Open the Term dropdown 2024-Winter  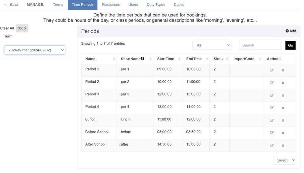click(x=35, y=50)
